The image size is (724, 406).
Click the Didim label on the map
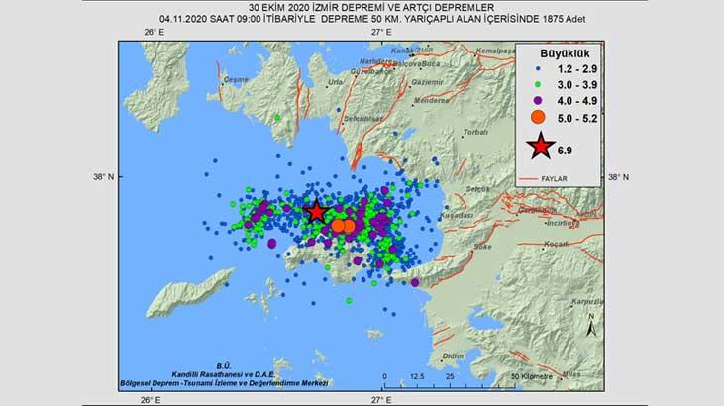coord(453,355)
